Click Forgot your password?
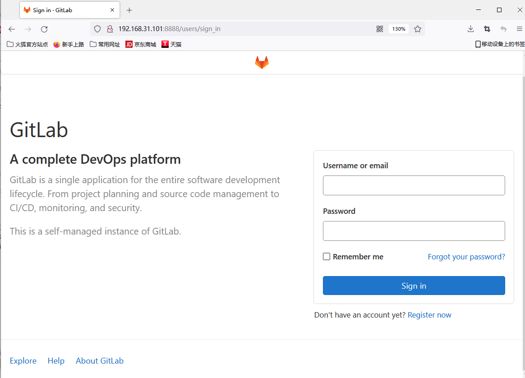The width and height of the screenshot is (525, 378). pos(466,256)
